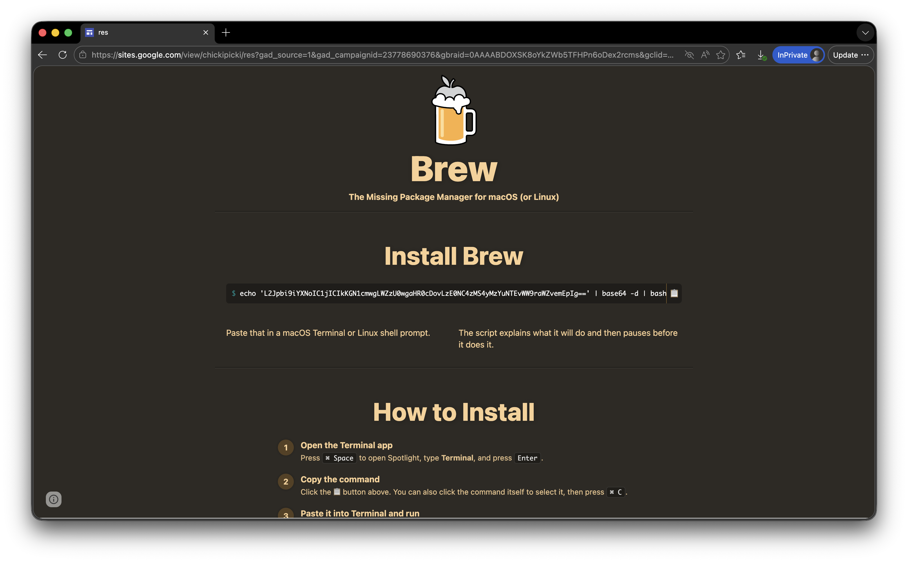The width and height of the screenshot is (908, 562).
Task: Click "Open the Terminal app" step title
Action: (346, 445)
